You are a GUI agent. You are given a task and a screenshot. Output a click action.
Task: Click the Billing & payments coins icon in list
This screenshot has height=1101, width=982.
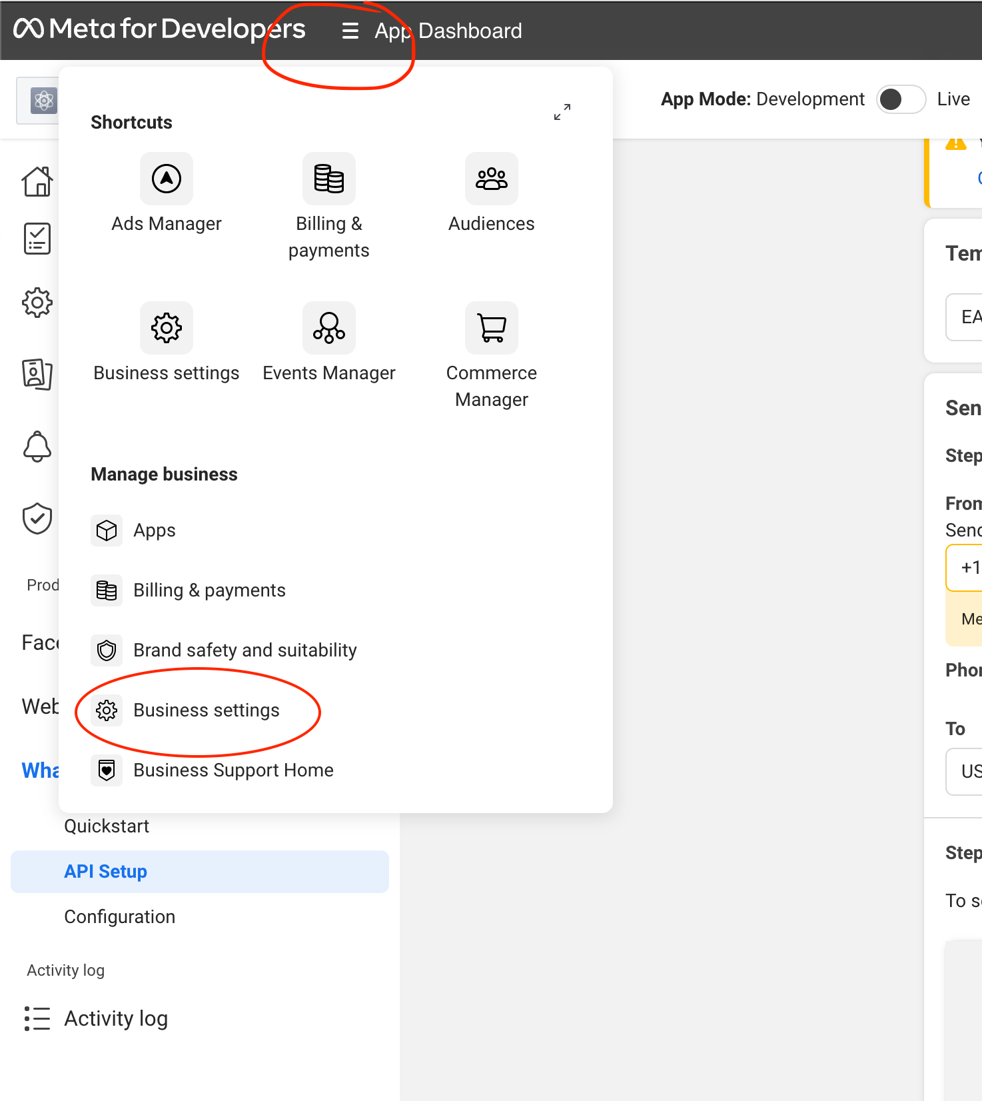coord(107,590)
